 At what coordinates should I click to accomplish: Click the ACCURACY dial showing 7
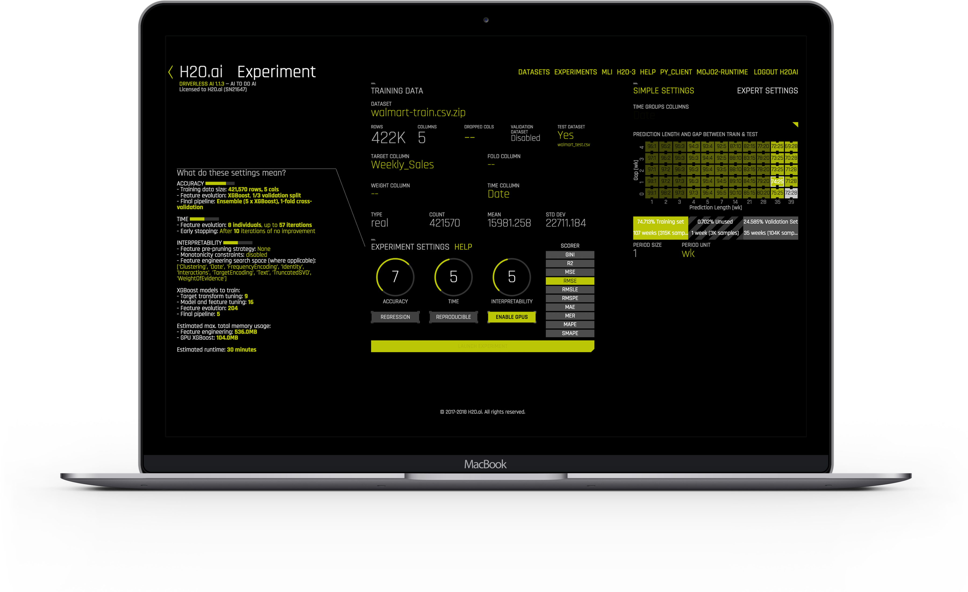tap(395, 277)
